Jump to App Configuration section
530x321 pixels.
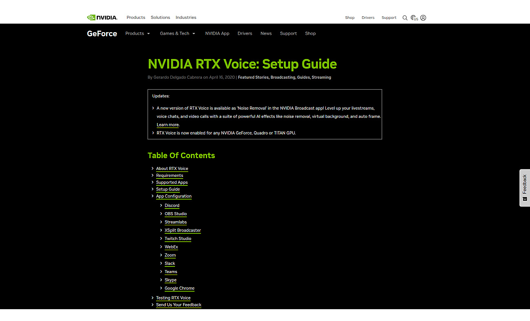[174, 196]
